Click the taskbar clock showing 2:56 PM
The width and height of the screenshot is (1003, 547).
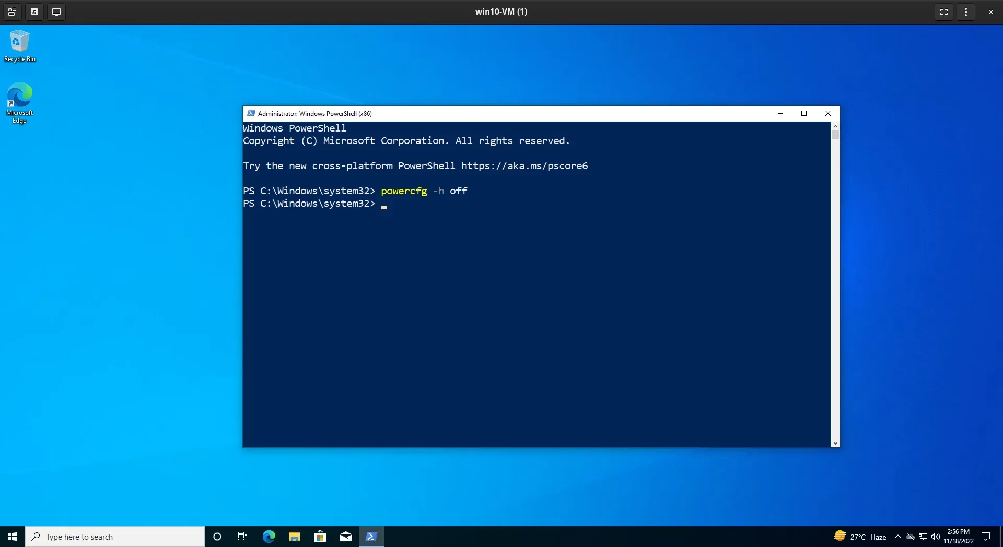[959, 532]
